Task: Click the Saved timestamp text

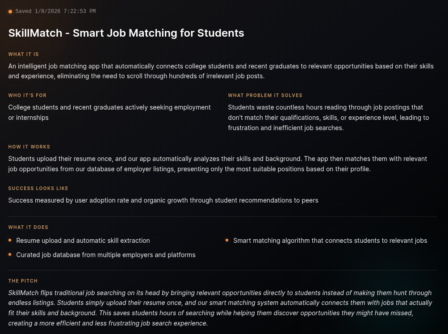Action: tap(55, 12)
